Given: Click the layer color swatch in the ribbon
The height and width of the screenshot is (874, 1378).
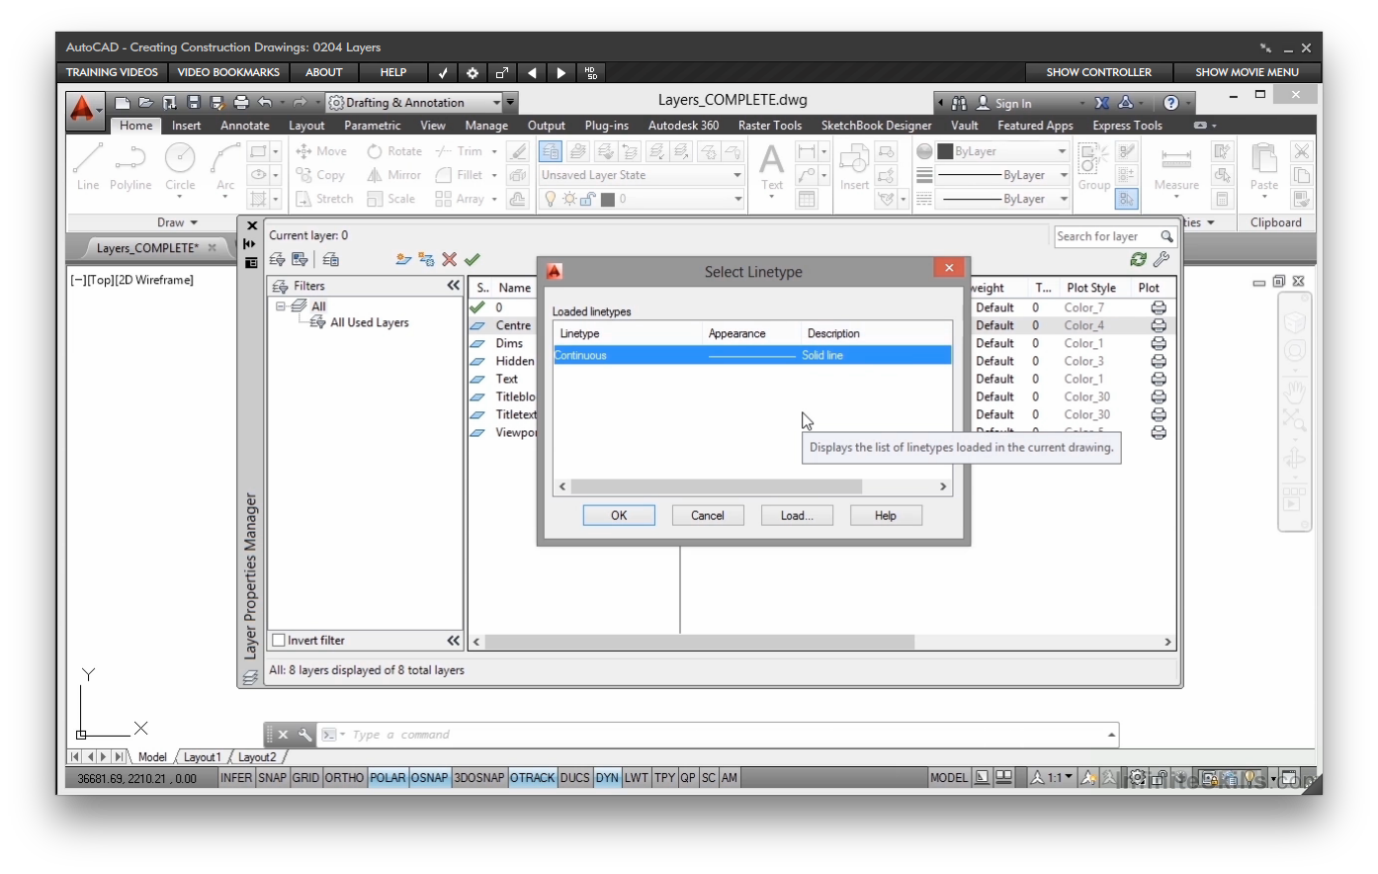Looking at the screenshot, I should 608,199.
